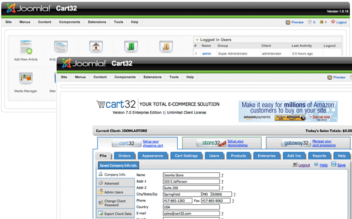Click the gateway32 product button
Screen dimensions: 352x219
click(x=296, y=143)
